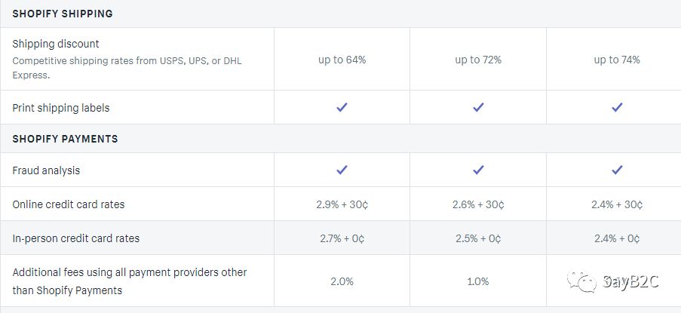681x313 pixels.
Task: Click the 2.0% additional fees value
Action: pos(342,281)
